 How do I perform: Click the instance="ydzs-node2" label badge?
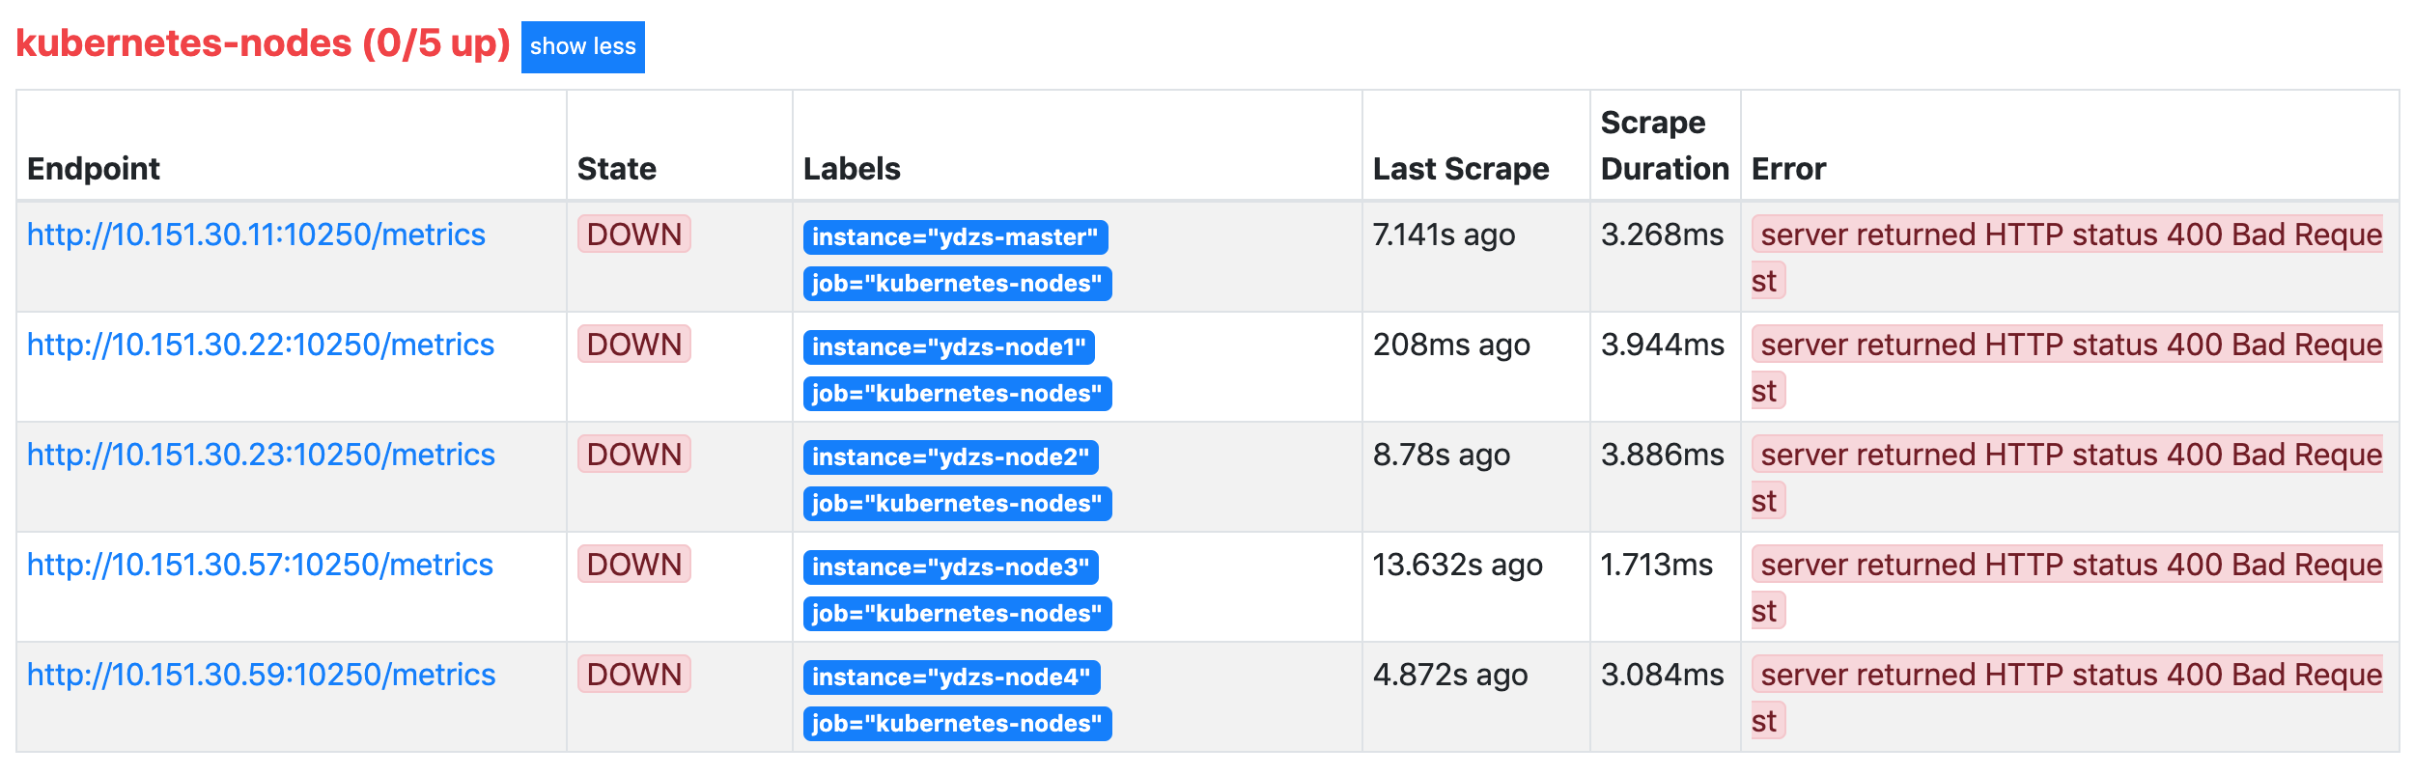click(950, 457)
